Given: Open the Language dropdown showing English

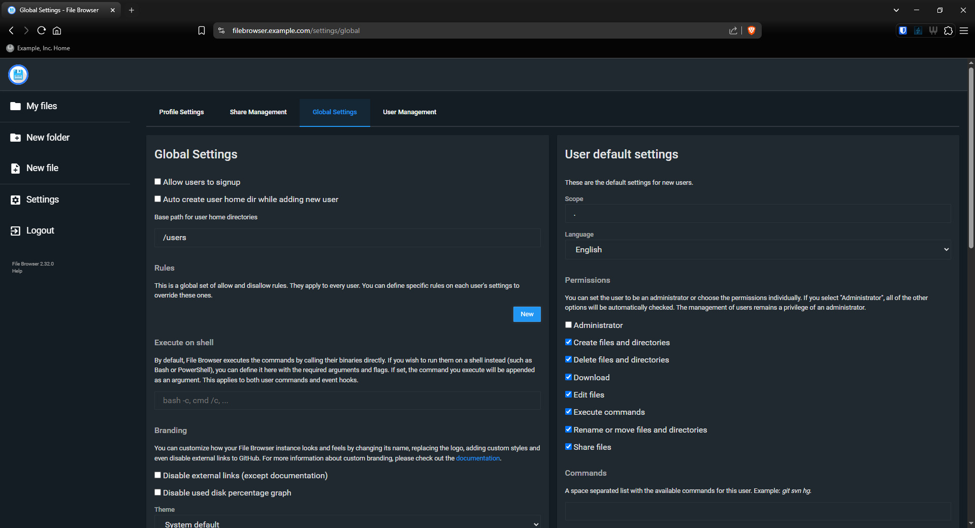Looking at the screenshot, I should pos(757,249).
